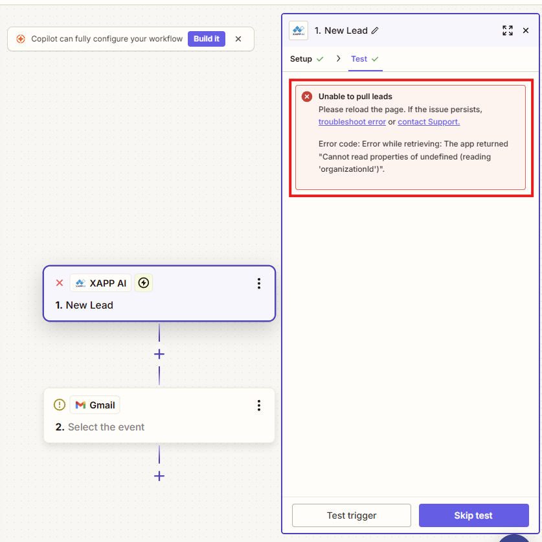Click the chevron between Setup and Test

338,59
